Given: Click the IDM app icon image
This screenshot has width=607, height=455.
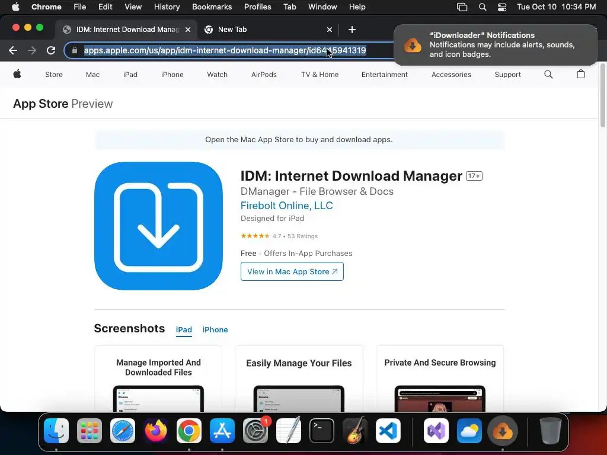Looking at the screenshot, I should pos(158,226).
